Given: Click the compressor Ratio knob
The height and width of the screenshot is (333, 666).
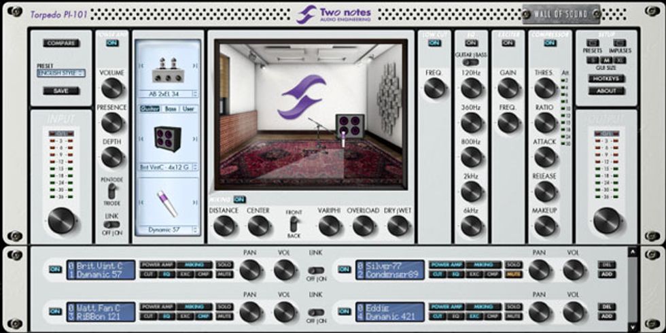Looking at the screenshot, I should [545, 123].
